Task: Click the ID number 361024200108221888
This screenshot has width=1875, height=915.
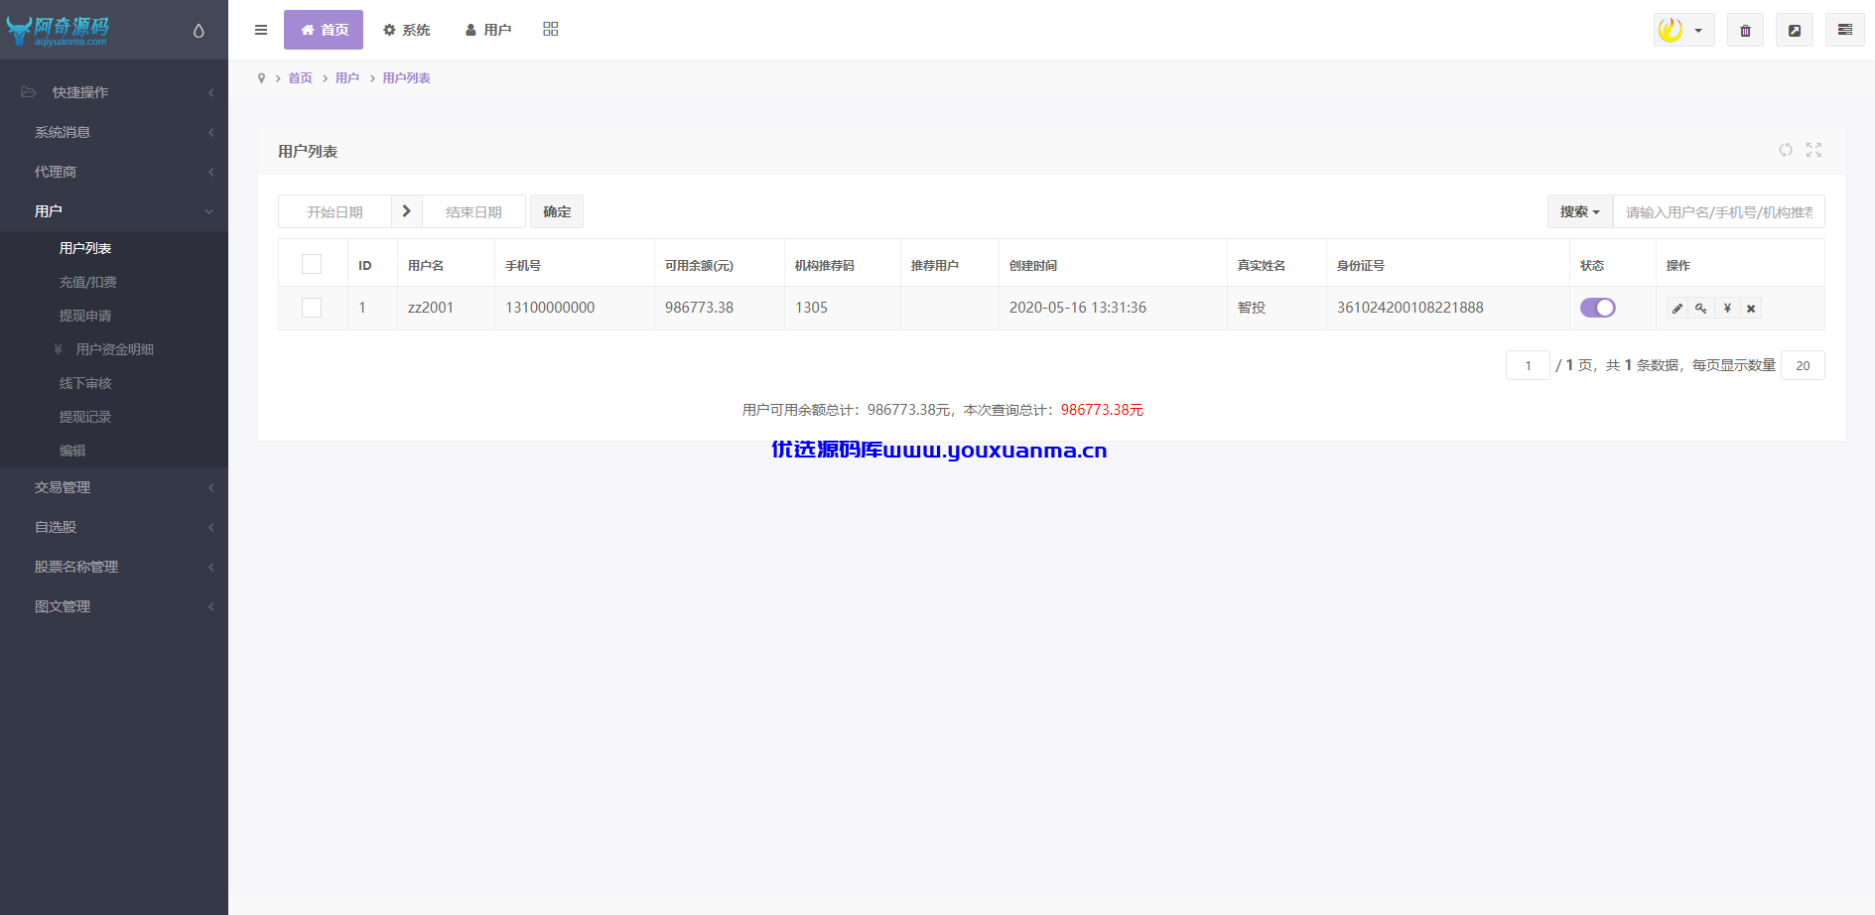Action: click(1409, 308)
